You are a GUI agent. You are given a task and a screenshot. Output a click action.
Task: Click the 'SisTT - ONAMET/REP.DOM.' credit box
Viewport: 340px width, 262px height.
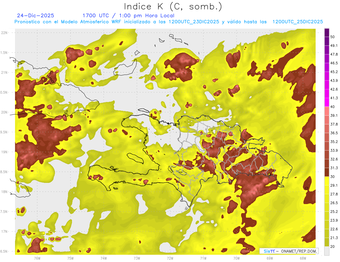tap(289, 251)
